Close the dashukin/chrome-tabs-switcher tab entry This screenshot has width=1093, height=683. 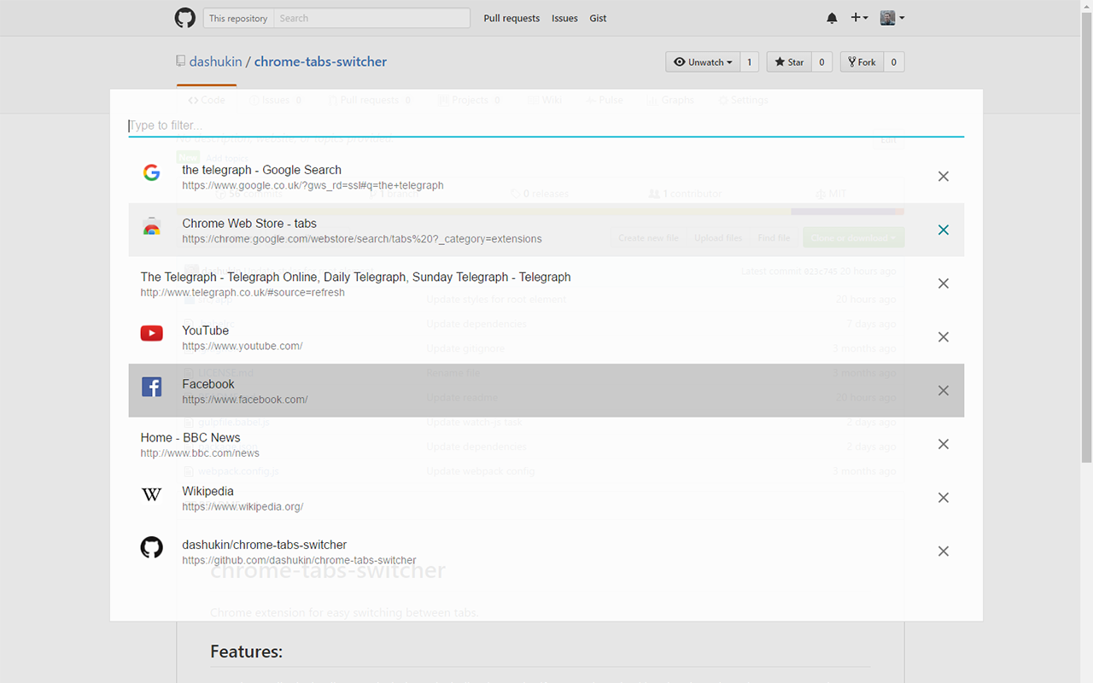pos(944,552)
